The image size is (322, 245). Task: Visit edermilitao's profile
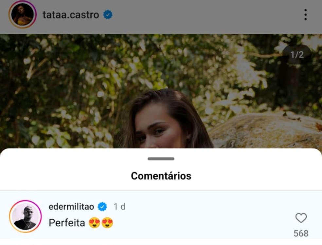71,206
